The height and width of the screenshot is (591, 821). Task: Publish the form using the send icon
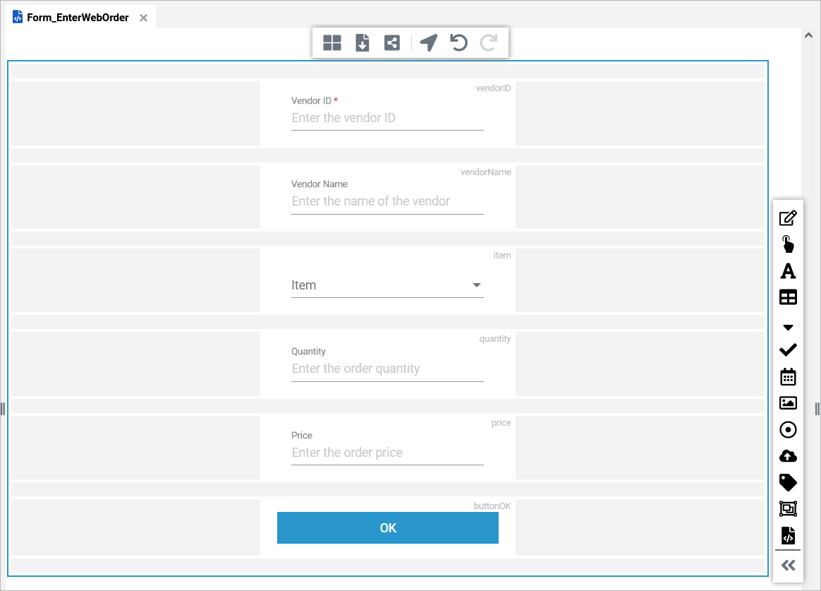(x=428, y=42)
